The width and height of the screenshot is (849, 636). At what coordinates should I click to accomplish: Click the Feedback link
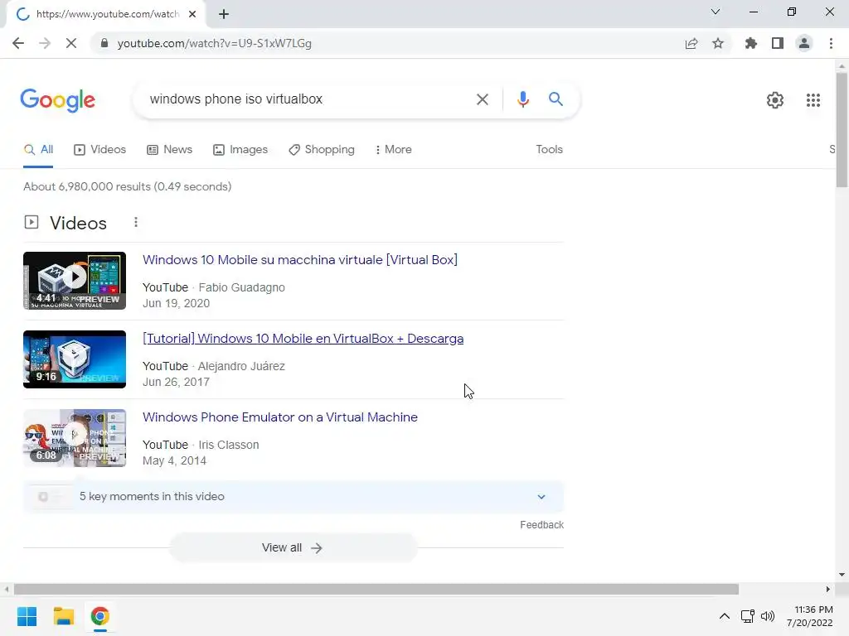pyautogui.click(x=541, y=524)
